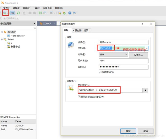Viewport: 166px width, 139px height.
Task: Switch to the X 服务器 tab
Action: (x=77, y=30)
